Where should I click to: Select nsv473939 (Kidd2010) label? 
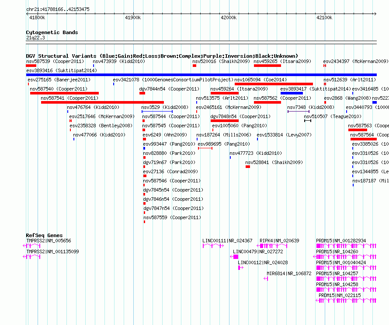119,61
